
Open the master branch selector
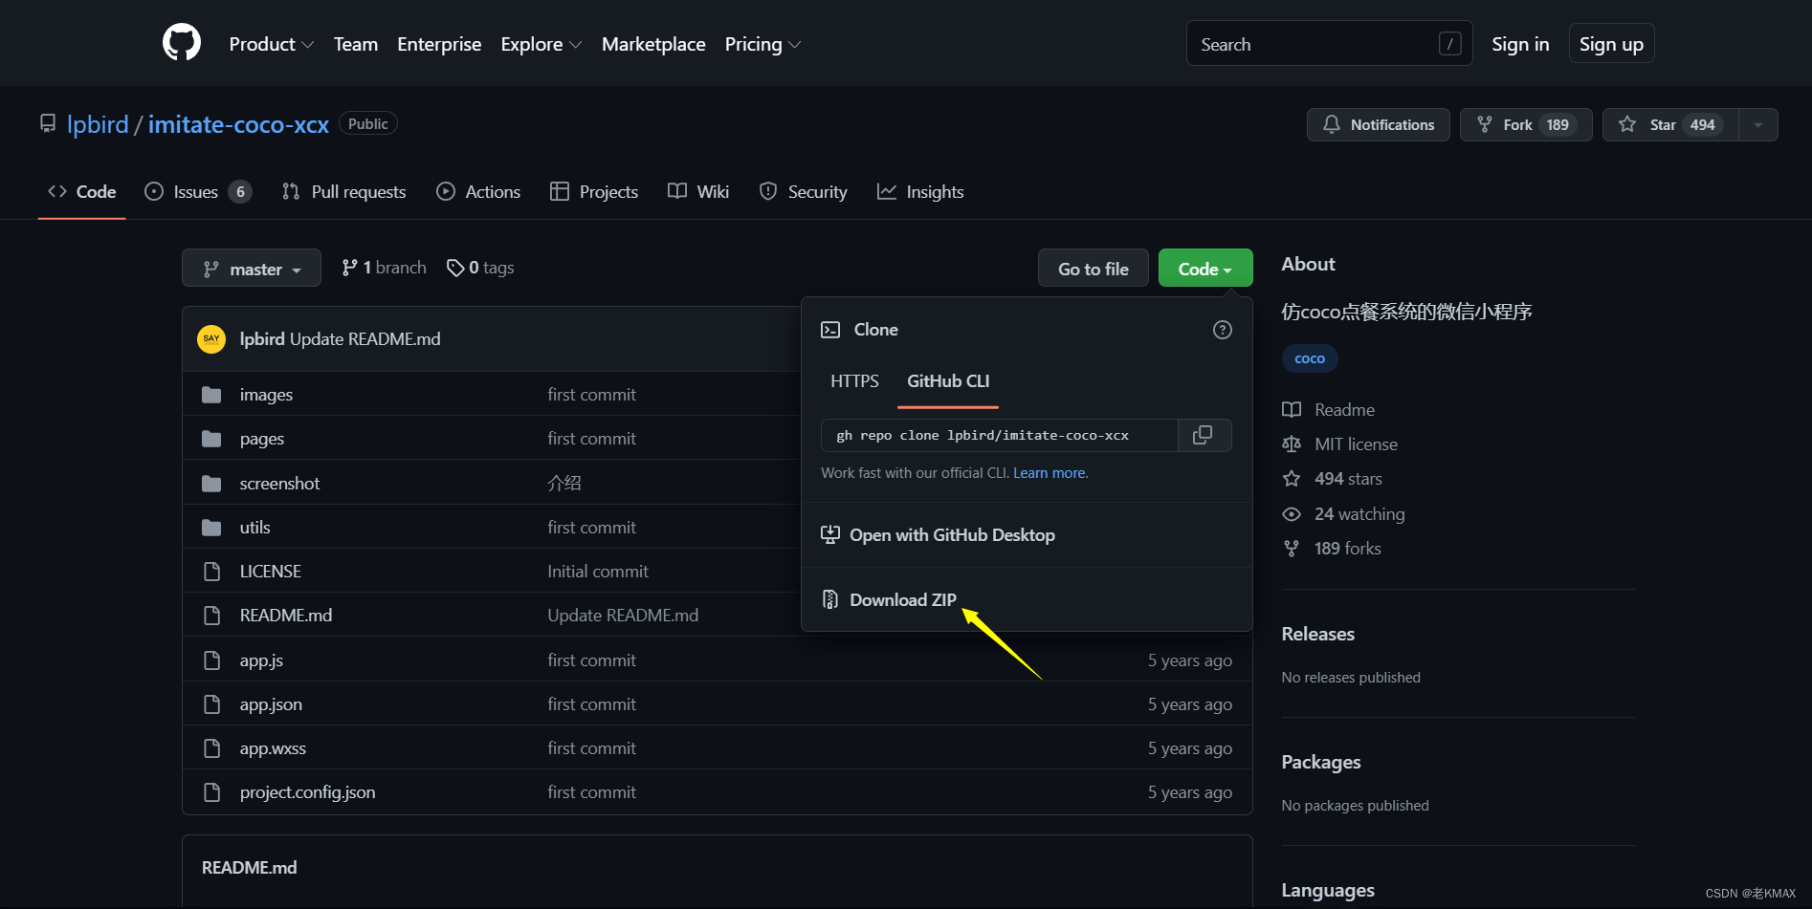(252, 269)
